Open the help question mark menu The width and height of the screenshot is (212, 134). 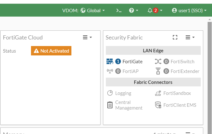[x=134, y=10]
